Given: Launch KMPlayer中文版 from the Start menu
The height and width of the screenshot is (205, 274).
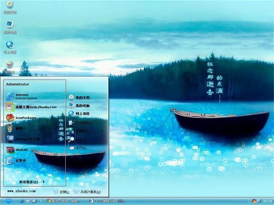Looking at the screenshot, I should coord(23,139).
